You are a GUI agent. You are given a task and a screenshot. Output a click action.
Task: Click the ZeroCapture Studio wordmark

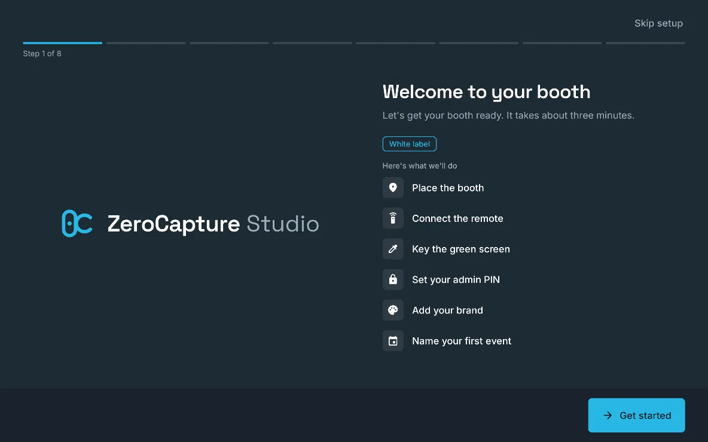tap(213, 224)
